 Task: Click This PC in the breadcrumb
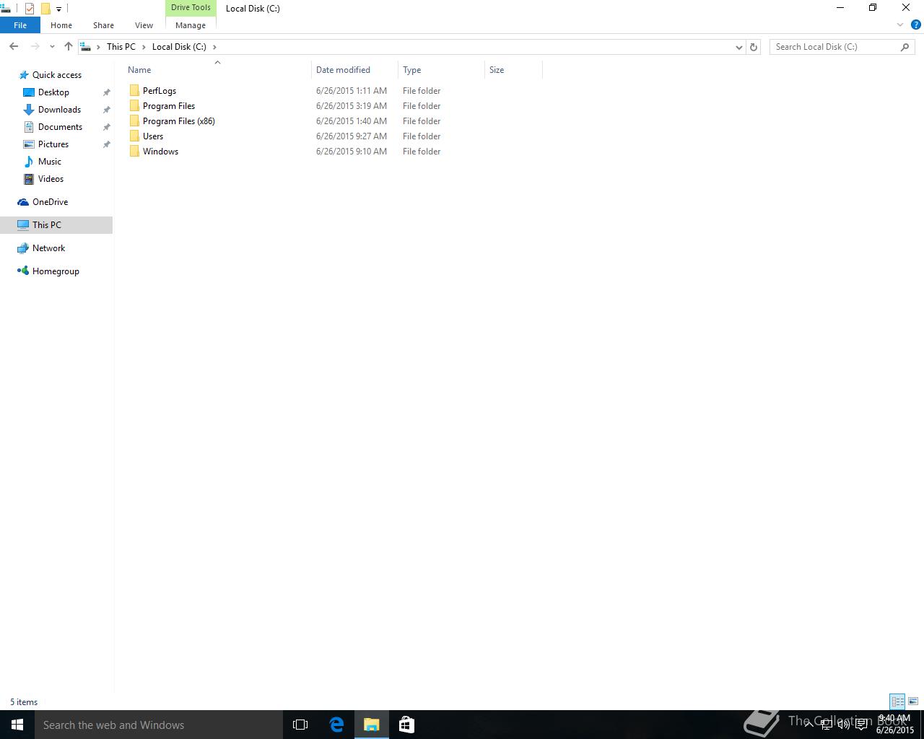coord(121,47)
